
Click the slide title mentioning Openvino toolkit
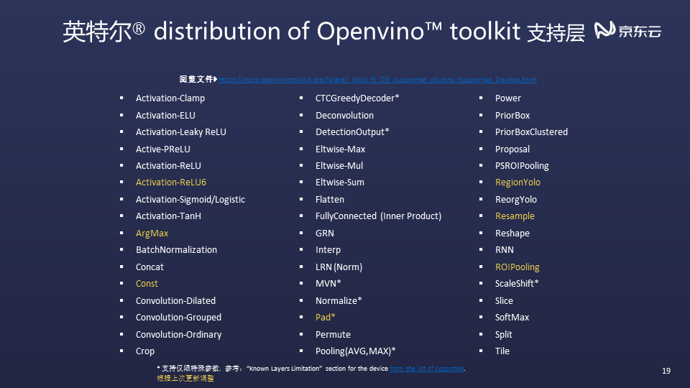click(323, 32)
